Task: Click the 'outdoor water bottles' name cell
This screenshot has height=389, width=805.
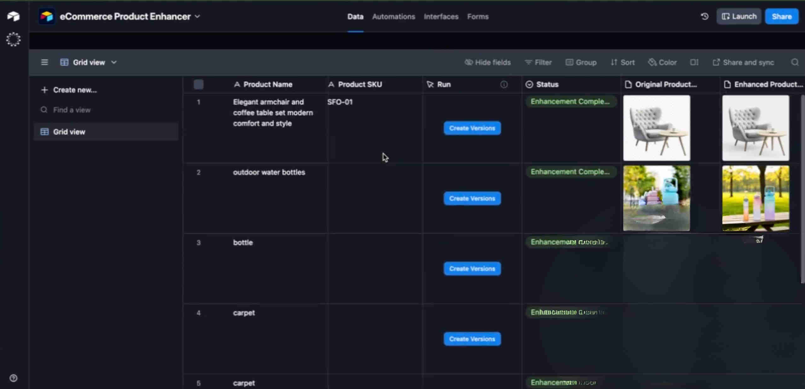Action: [x=269, y=172]
